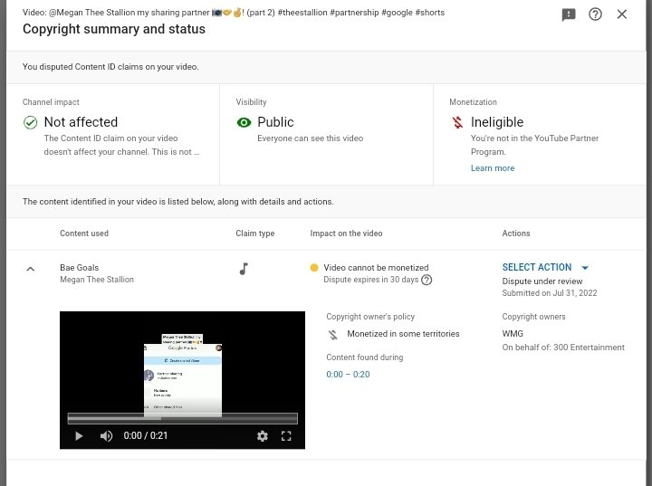Viewport: 652px width, 486px height.
Task: Open the SELECT ACTION dropdown
Action: tap(545, 267)
